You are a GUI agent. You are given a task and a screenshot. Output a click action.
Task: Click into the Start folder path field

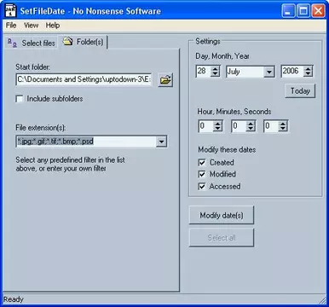click(x=84, y=79)
